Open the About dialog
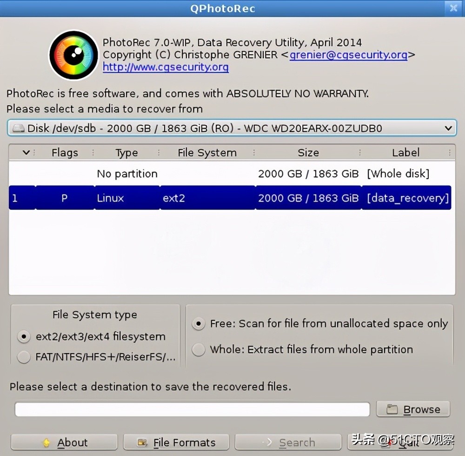The image size is (465, 456). click(x=64, y=443)
